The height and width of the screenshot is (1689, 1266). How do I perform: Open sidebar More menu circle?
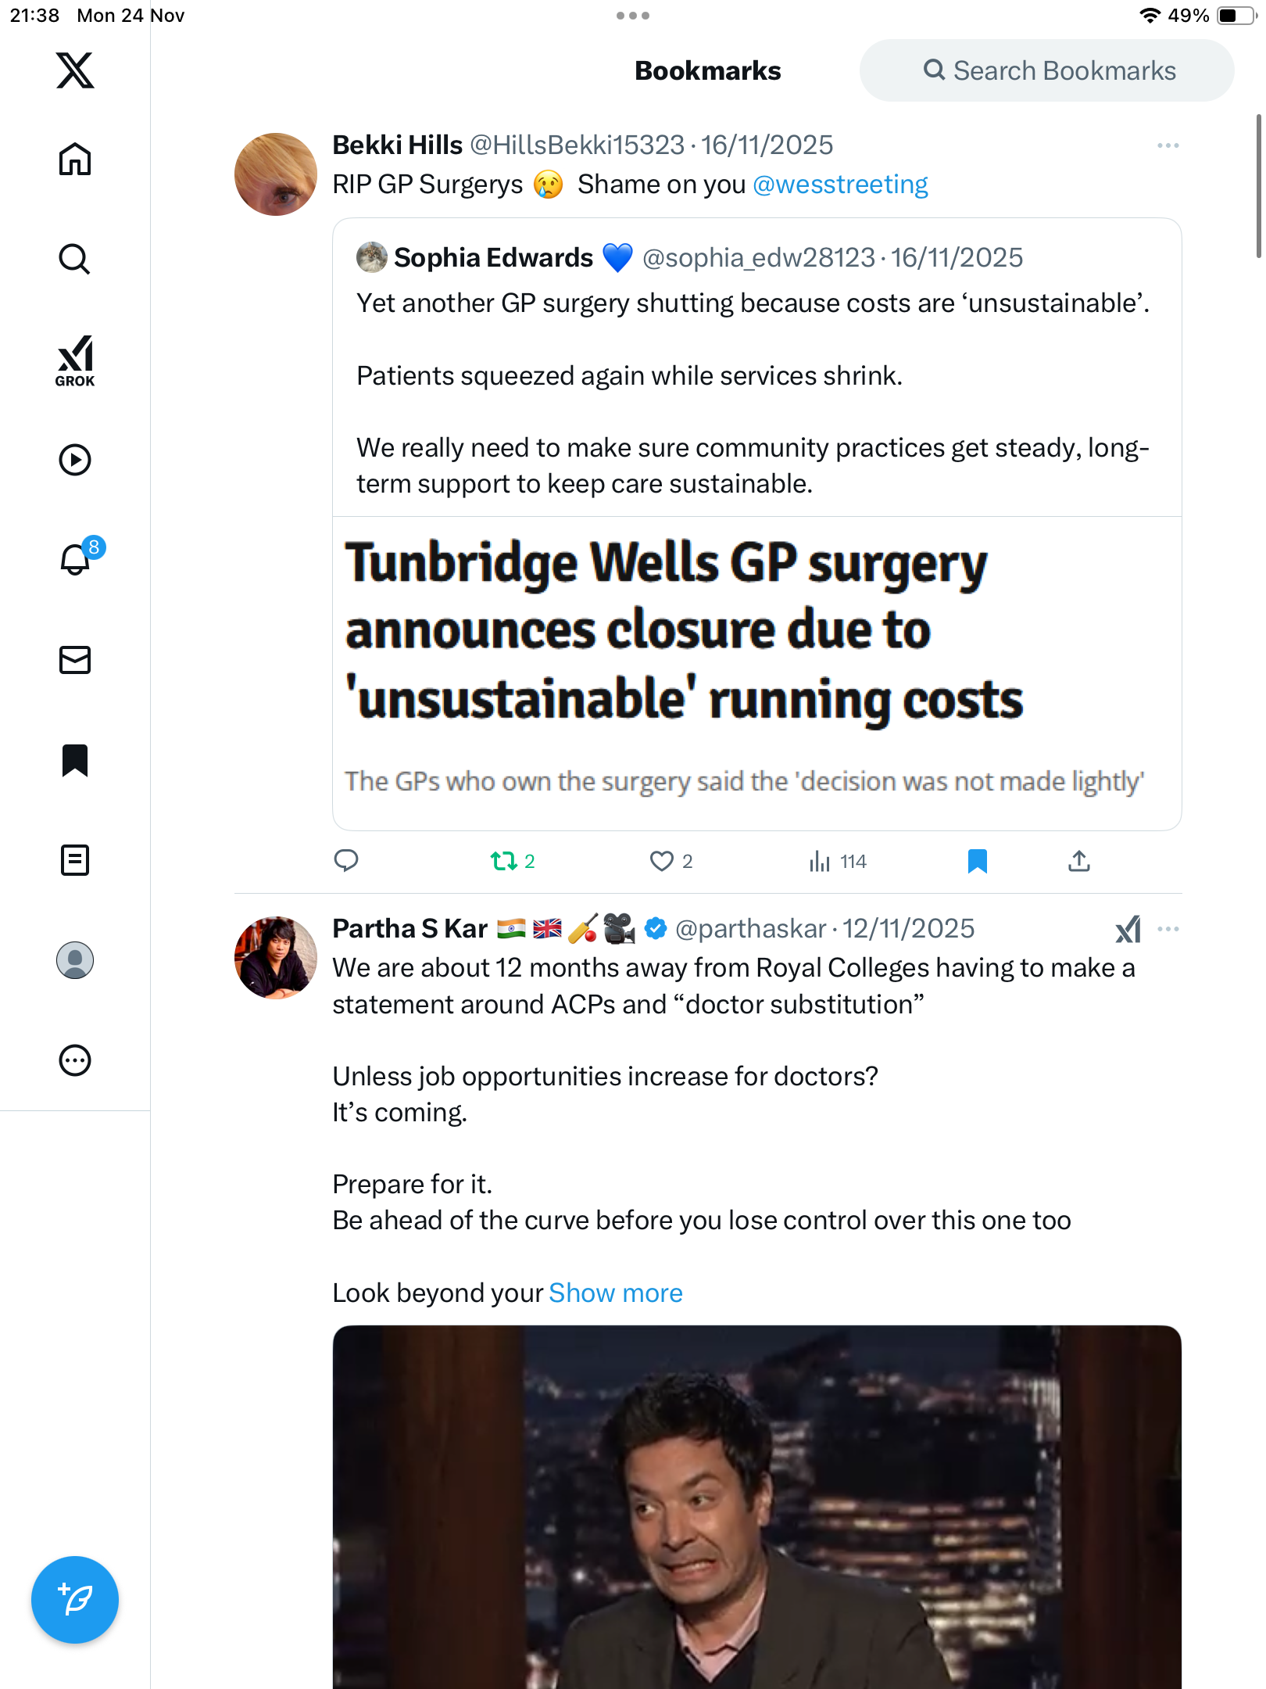click(75, 1060)
